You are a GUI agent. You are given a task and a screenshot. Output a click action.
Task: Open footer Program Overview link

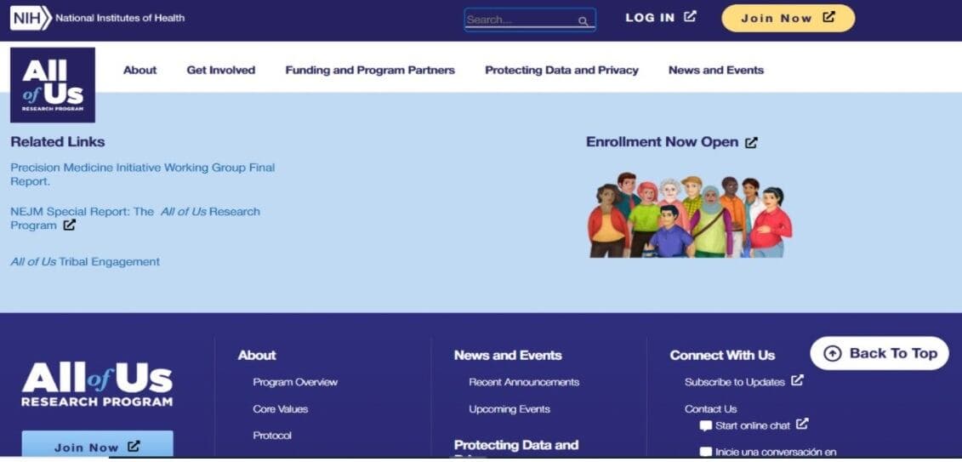point(295,382)
